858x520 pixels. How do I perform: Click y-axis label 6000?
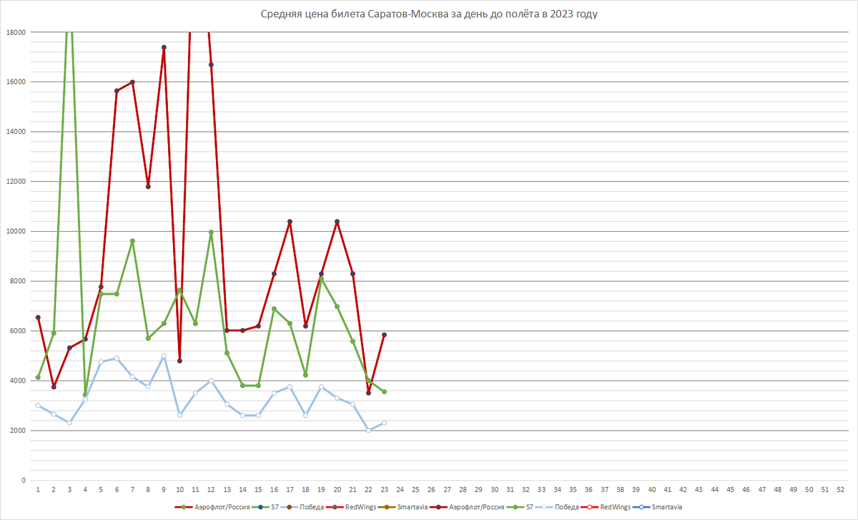pyautogui.click(x=18, y=330)
